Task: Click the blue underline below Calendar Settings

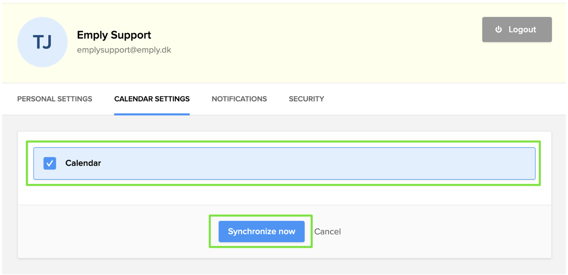Action: click(x=152, y=114)
